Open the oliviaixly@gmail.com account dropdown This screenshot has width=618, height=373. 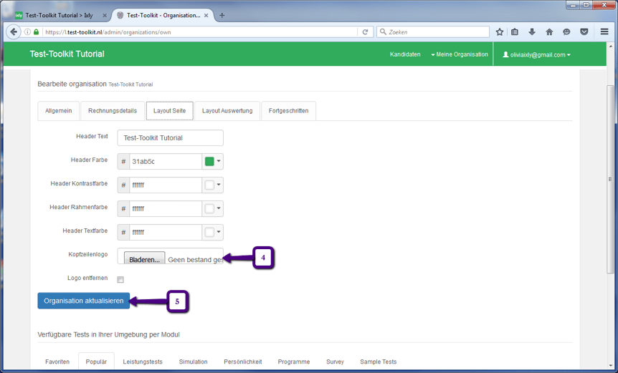537,54
